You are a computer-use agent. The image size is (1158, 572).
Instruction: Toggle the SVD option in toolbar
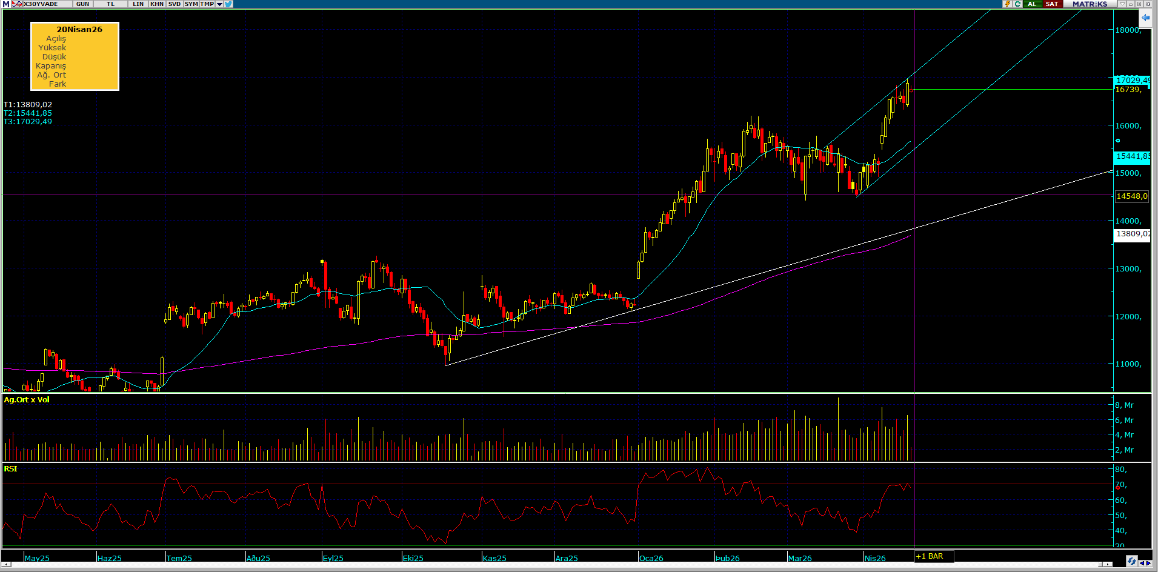point(175,4)
